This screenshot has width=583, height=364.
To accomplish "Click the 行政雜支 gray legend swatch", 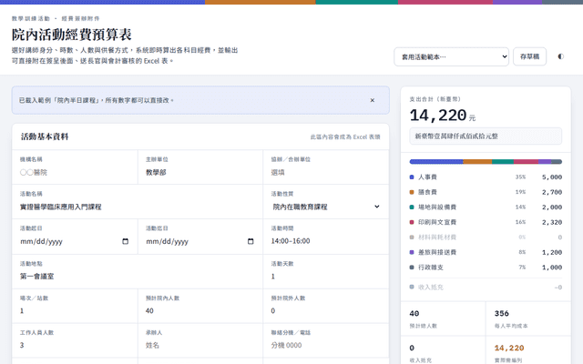I will click(x=412, y=267).
